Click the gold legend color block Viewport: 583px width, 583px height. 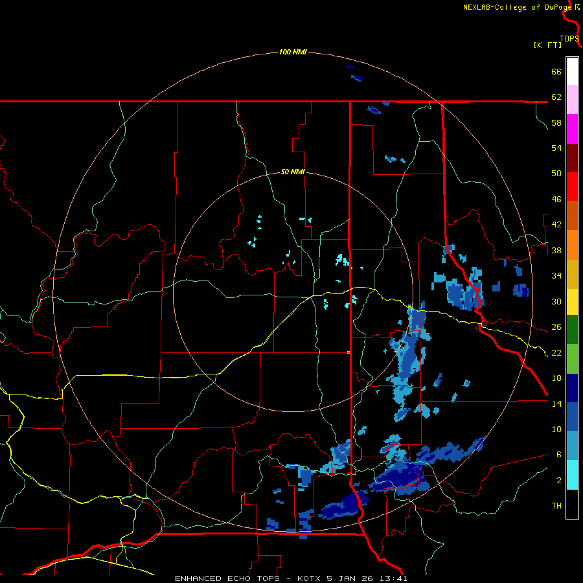[x=572, y=274]
